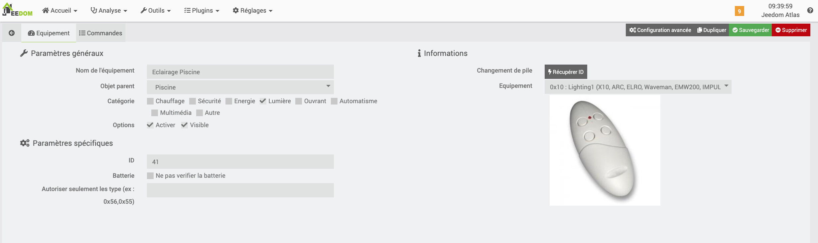Delete equipment using Supprimer button
This screenshot has height=243, width=818.
(791, 30)
